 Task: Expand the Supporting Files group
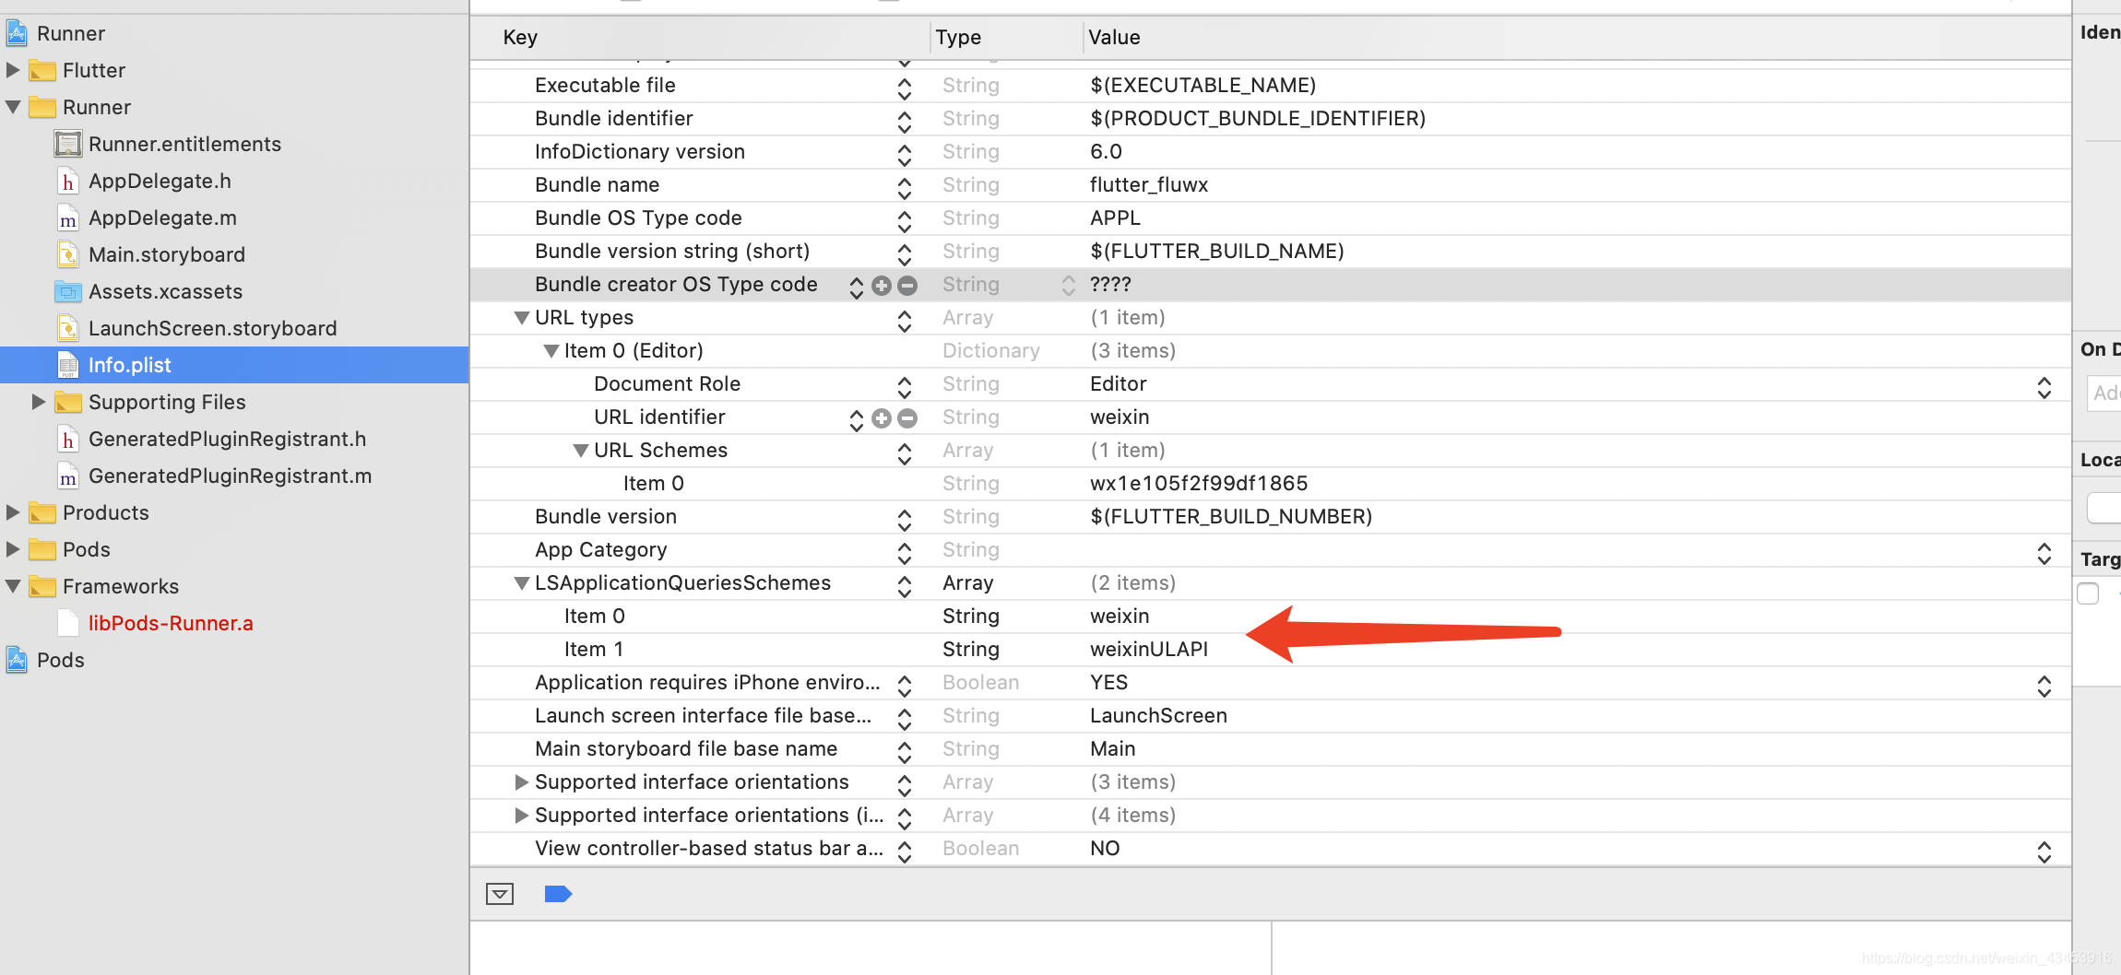click(x=39, y=402)
